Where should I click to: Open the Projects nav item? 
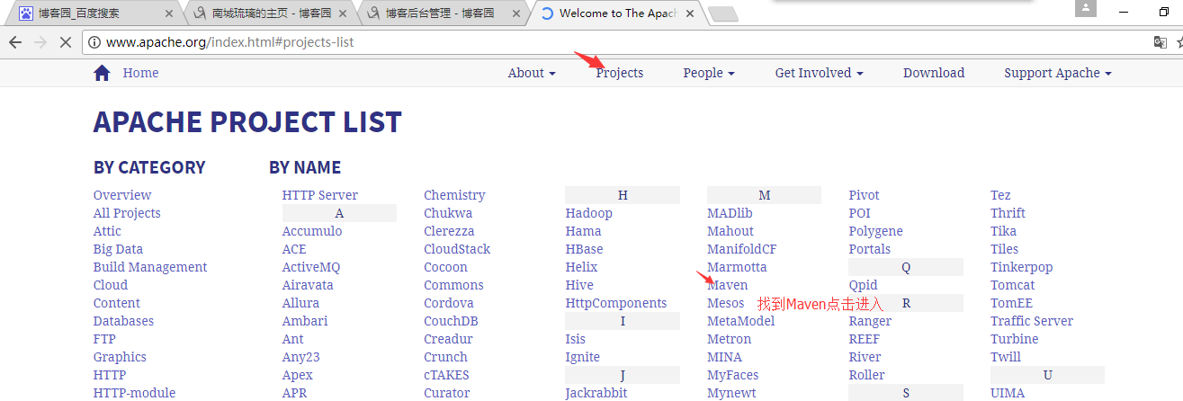point(620,73)
